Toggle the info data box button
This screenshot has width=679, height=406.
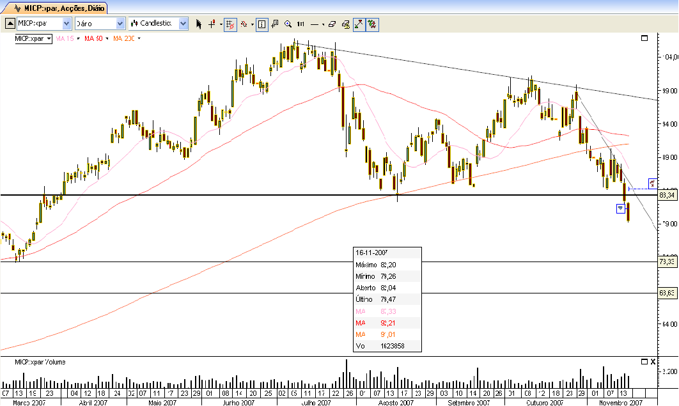tap(262, 24)
